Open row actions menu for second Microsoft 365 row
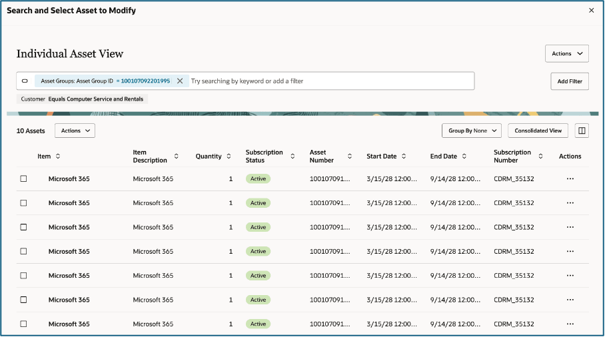 coord(570,203)
